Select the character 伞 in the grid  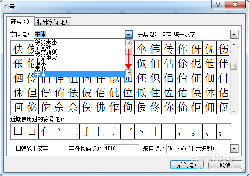click(141, 49)
